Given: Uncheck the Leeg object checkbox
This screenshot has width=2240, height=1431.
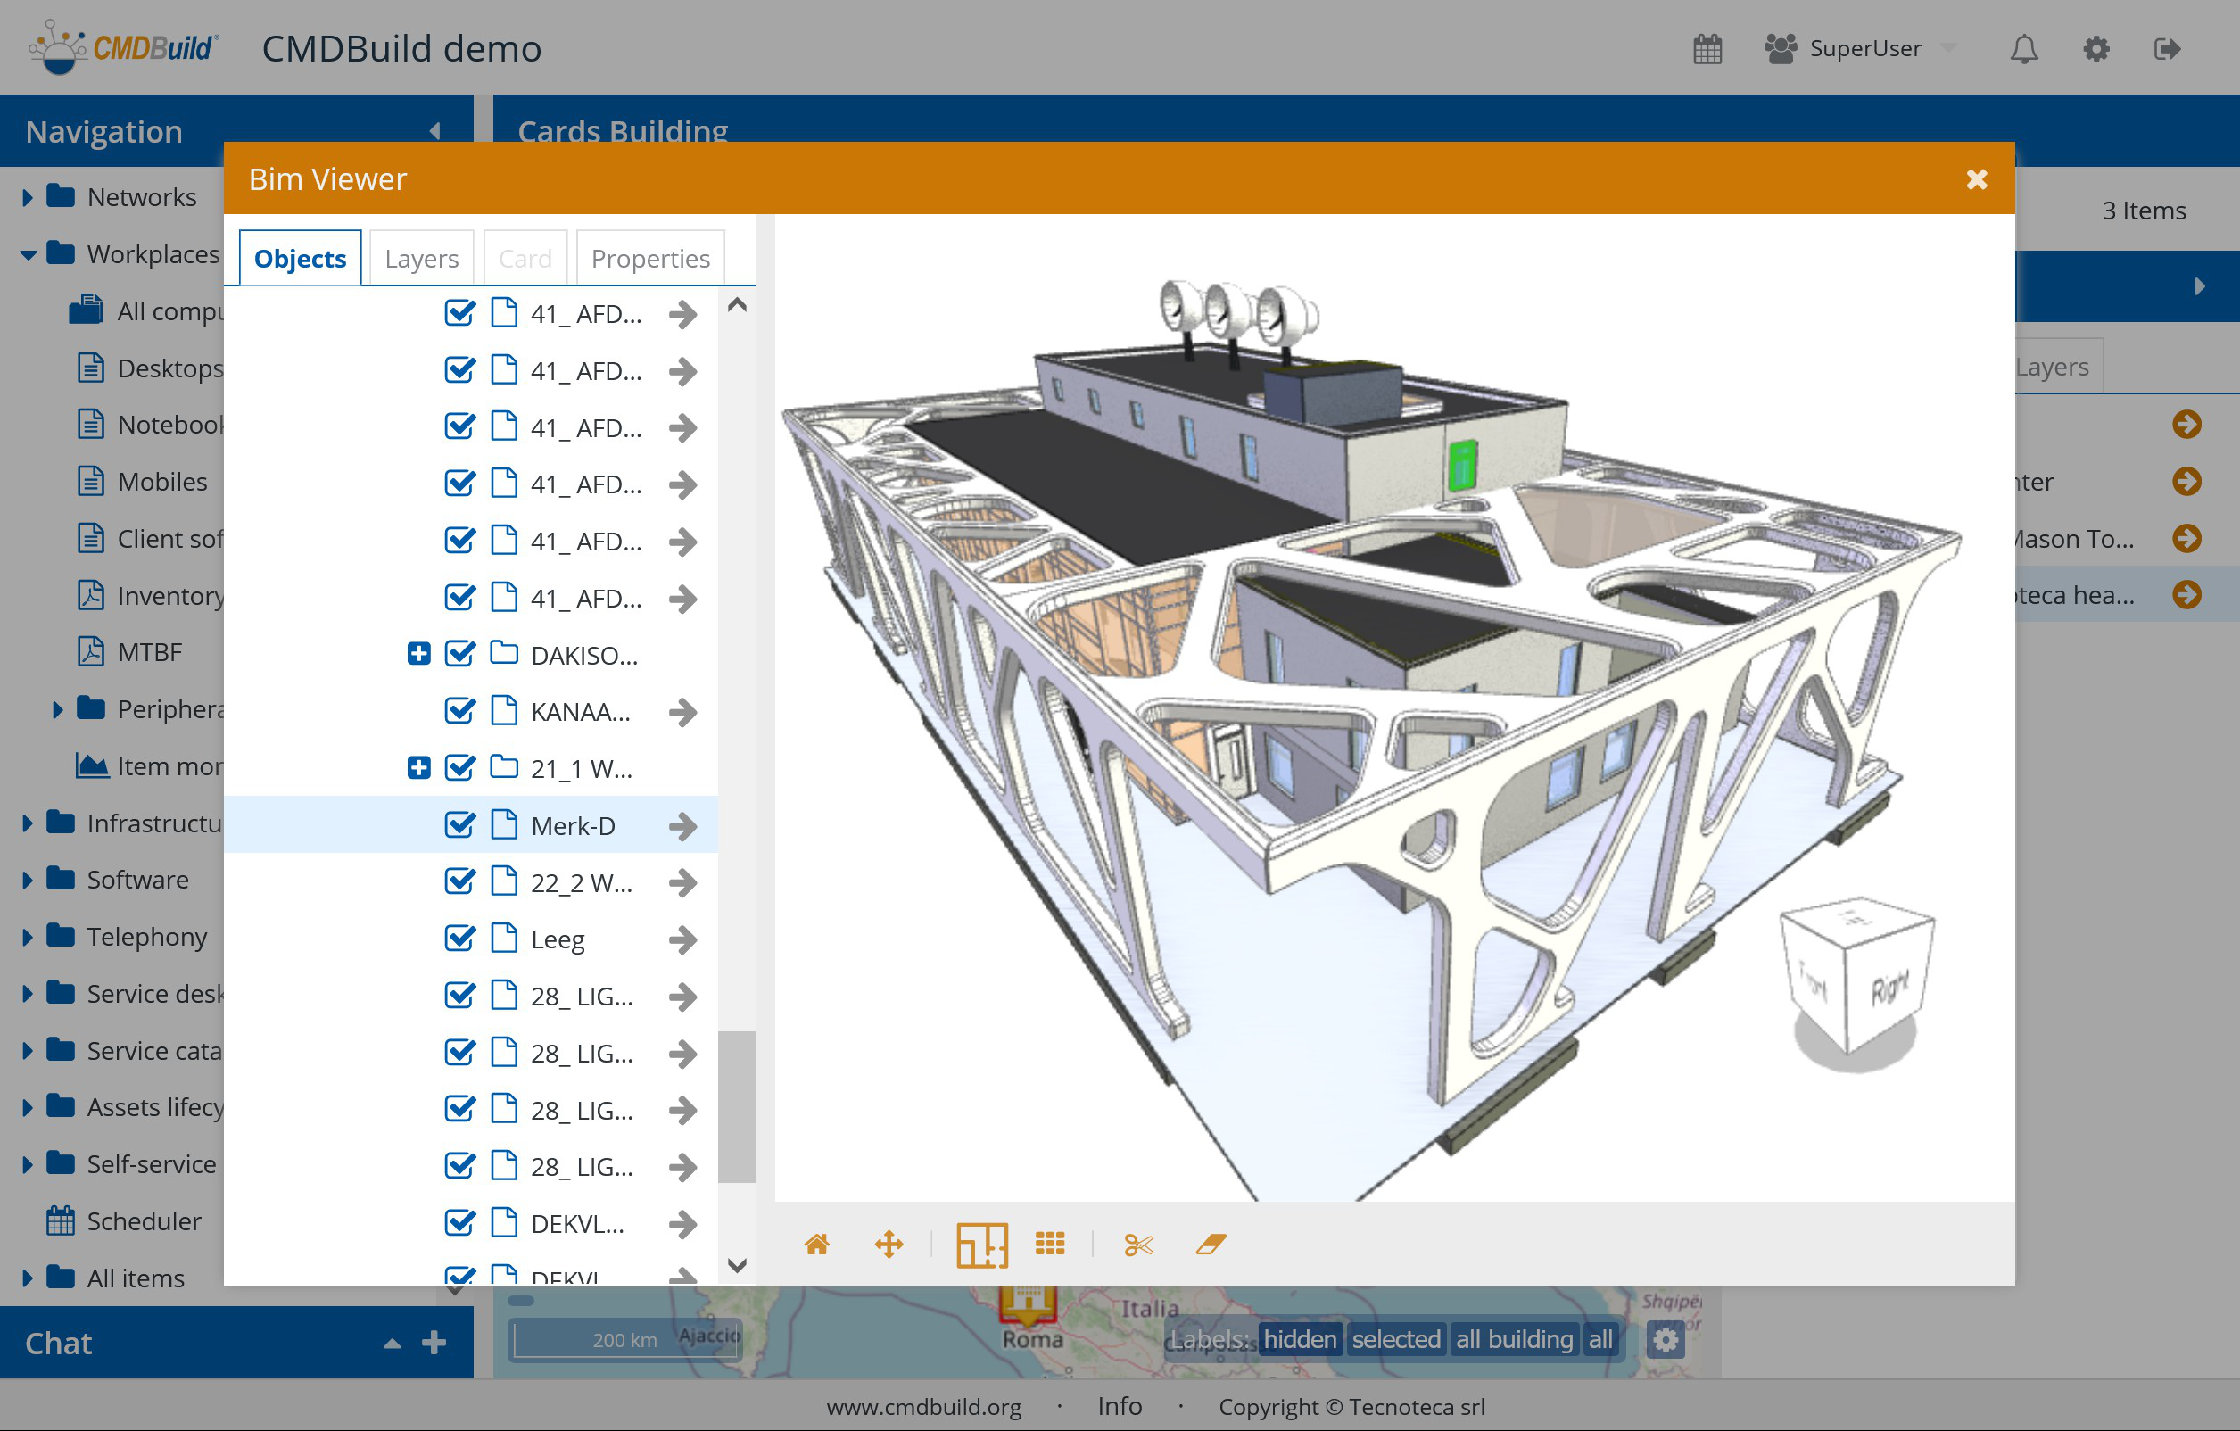Looking at the screenshot, I should (460, 939).
